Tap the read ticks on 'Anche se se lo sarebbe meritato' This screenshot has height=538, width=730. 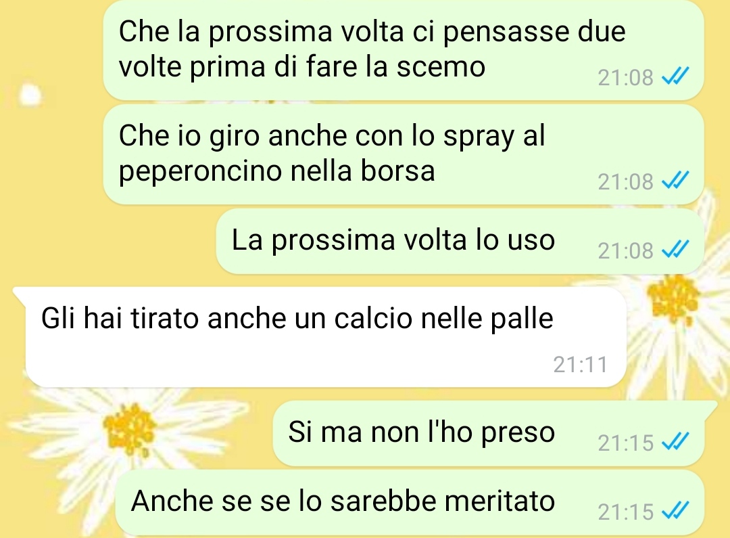pos(675,510)
